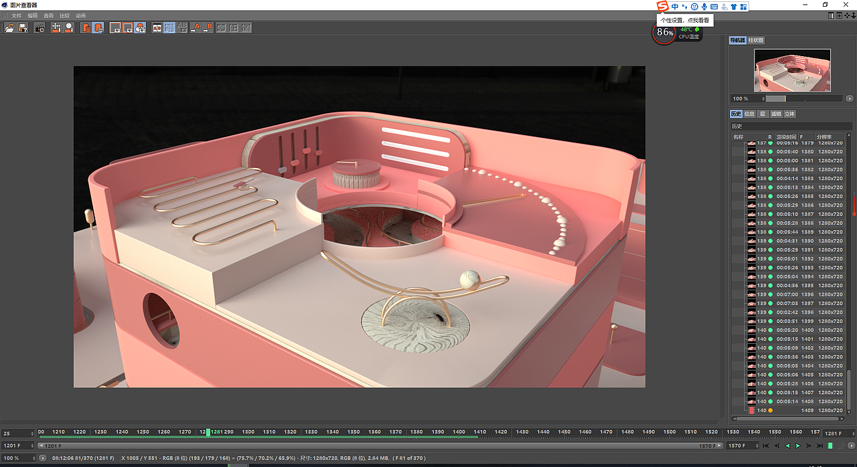Switch to the 柱状图 tab

click(x=756, y=40)
